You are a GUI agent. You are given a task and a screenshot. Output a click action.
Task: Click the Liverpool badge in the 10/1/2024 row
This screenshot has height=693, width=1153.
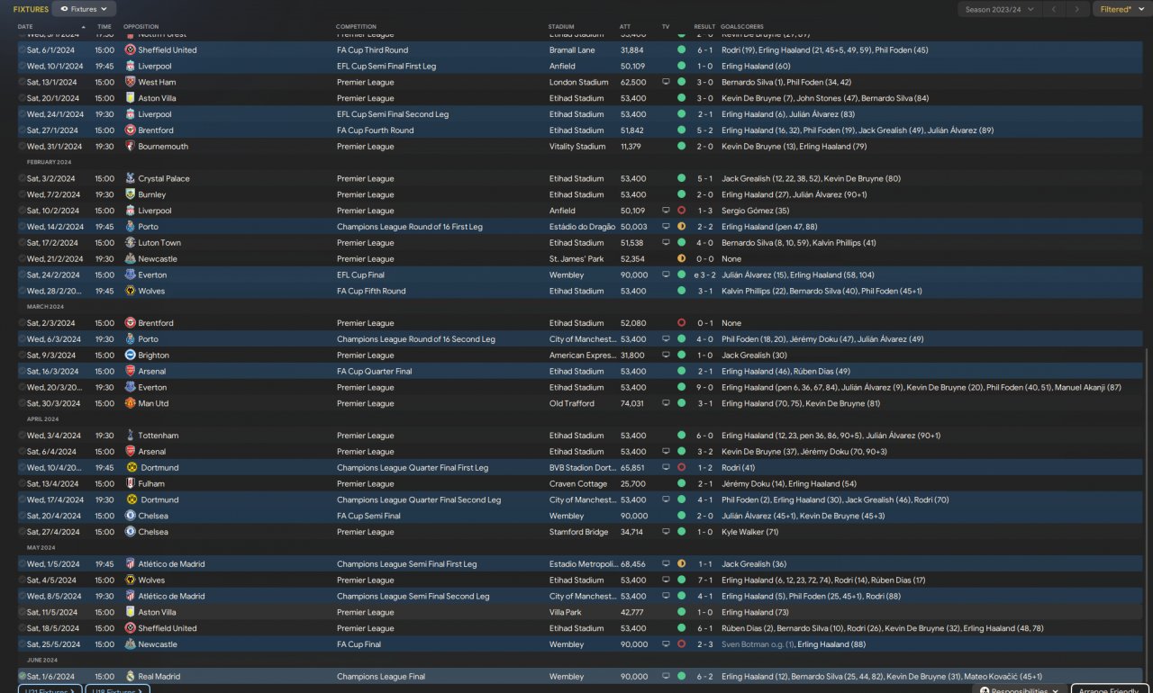131,67
